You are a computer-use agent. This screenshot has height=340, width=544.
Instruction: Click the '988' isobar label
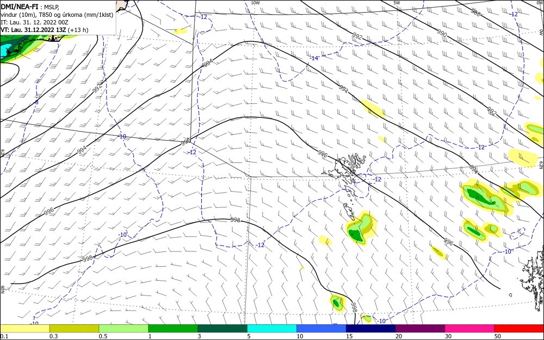click(x=475, y=12)
